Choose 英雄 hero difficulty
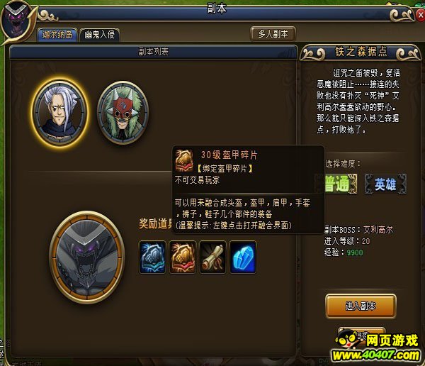The image size is (425, 366). tap(385, 184)
